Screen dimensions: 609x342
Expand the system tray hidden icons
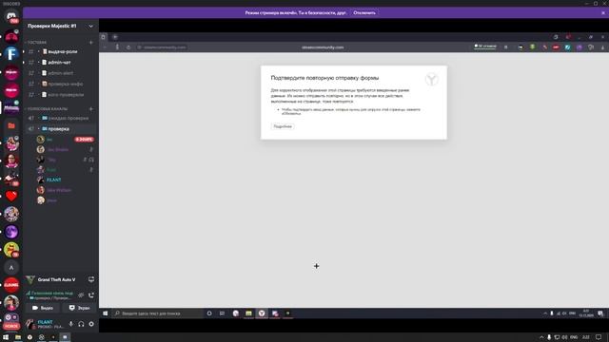click(x=541, y=337)
